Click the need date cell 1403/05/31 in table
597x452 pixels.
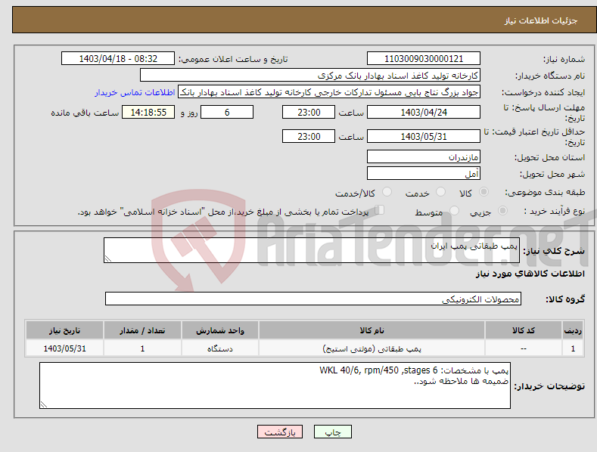pos(65,348)
